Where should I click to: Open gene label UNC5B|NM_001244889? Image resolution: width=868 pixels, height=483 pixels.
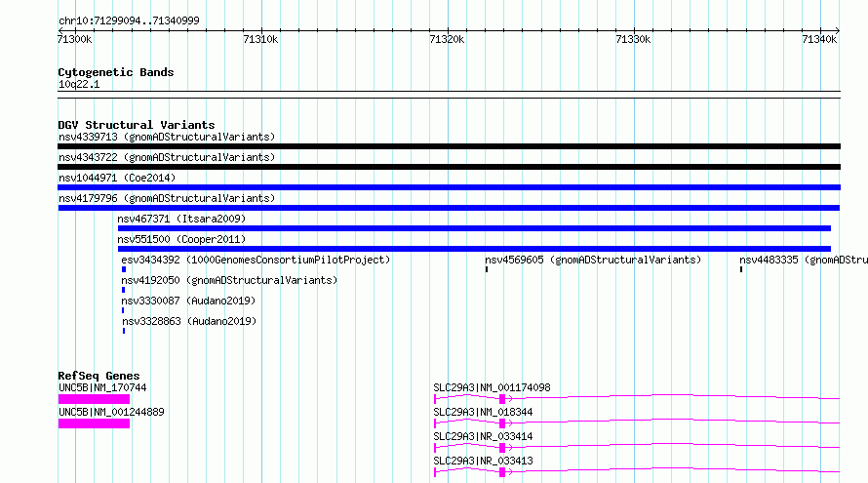tap(111, 412)
